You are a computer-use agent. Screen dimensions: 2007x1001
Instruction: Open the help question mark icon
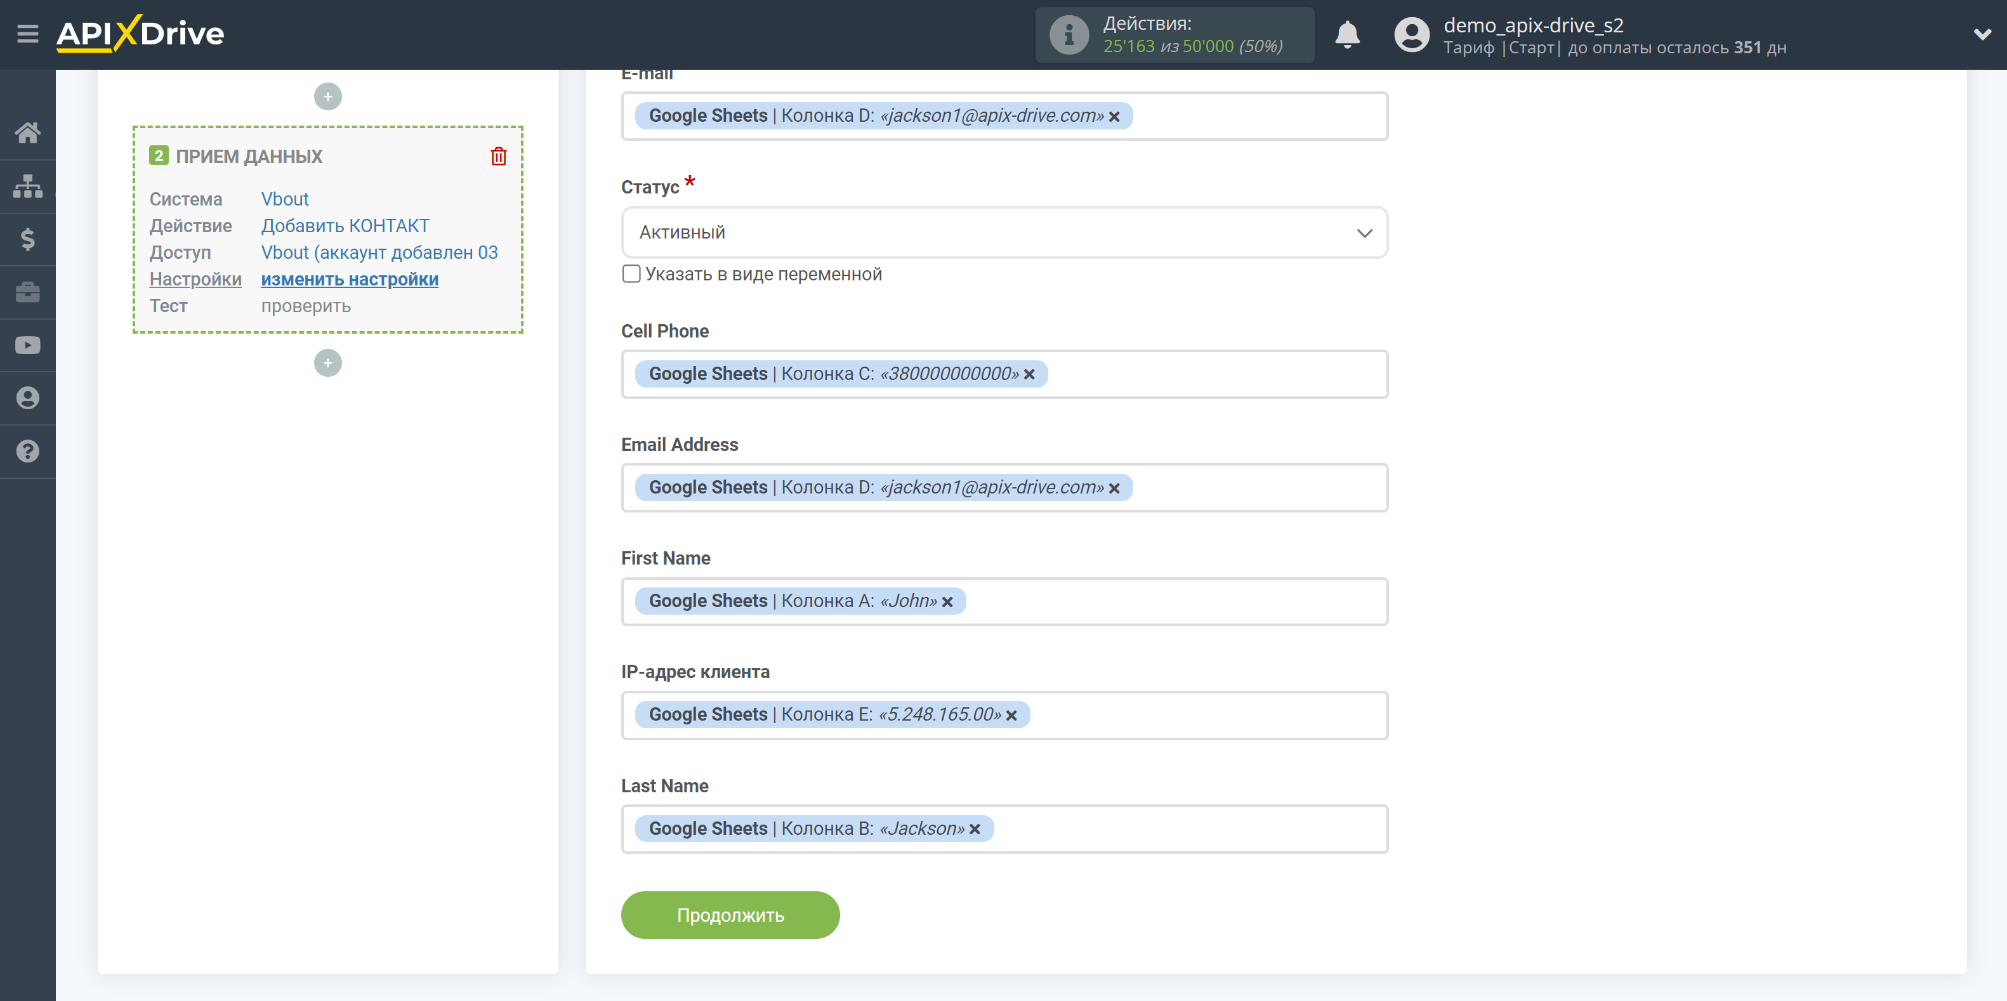tap(27, 451)
